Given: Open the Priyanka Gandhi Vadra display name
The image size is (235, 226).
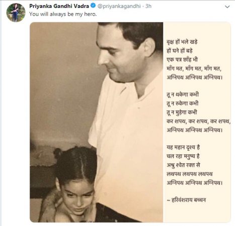Looking at the screenshot, I should (x=59, y=6).
